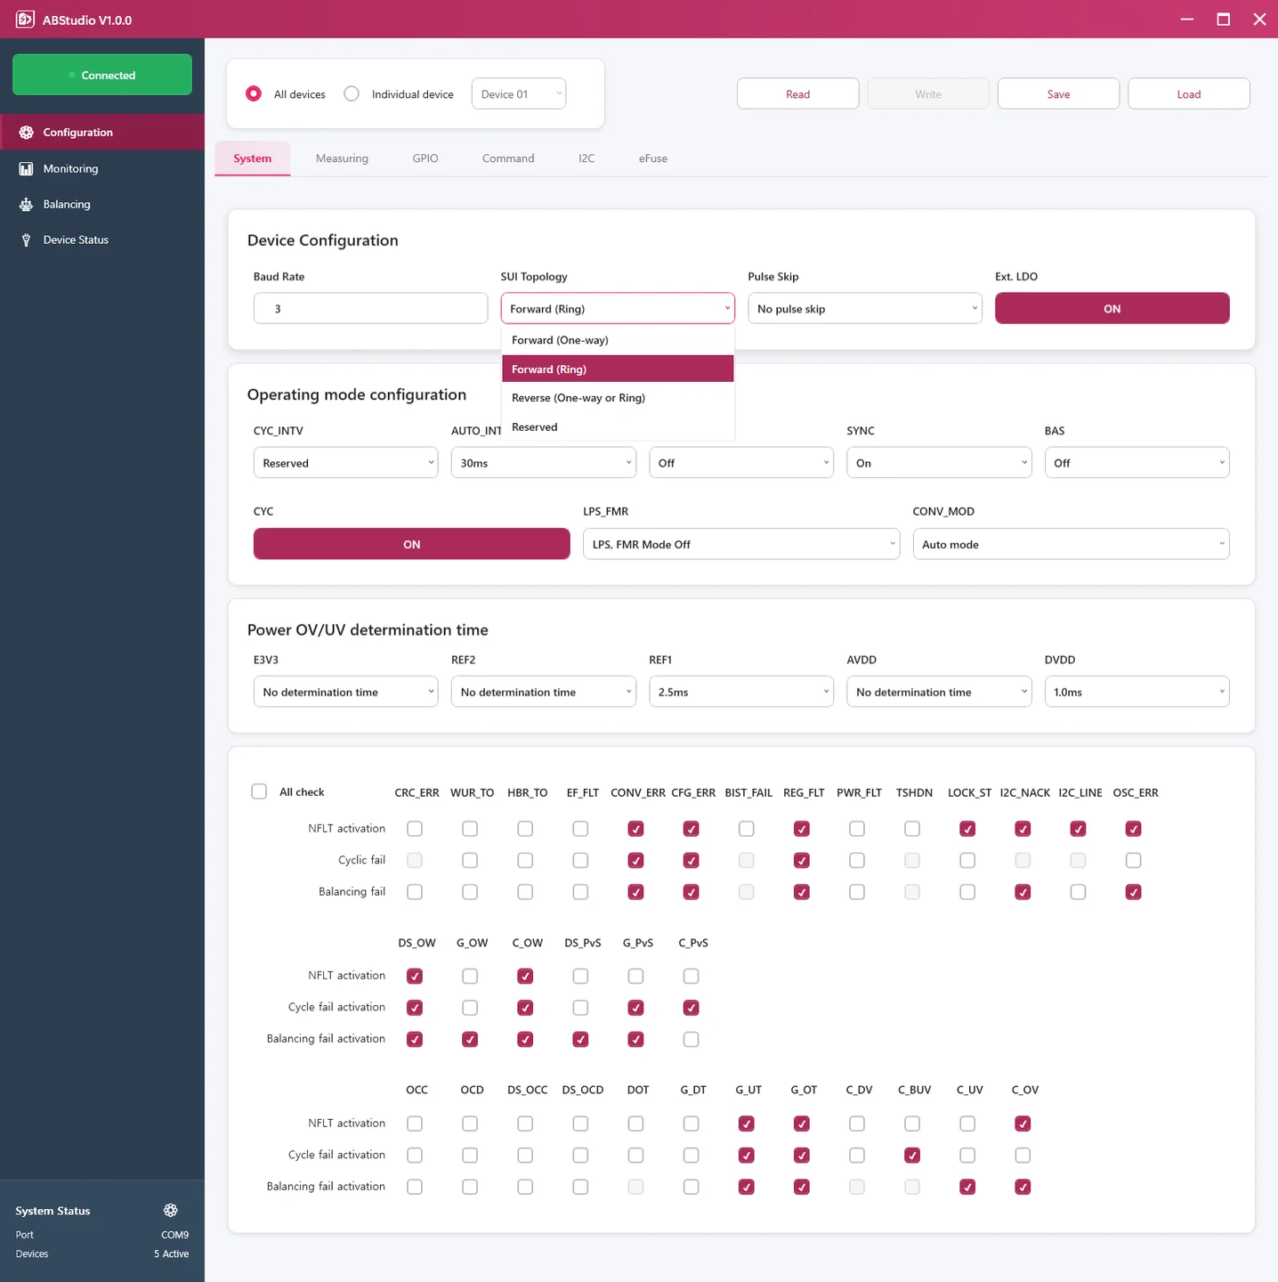Expand the CONV_MOD Auto mode dropdown
Image resolution: width=1278 pixels, height=1282 pixels.
(x=1071, y=545)
